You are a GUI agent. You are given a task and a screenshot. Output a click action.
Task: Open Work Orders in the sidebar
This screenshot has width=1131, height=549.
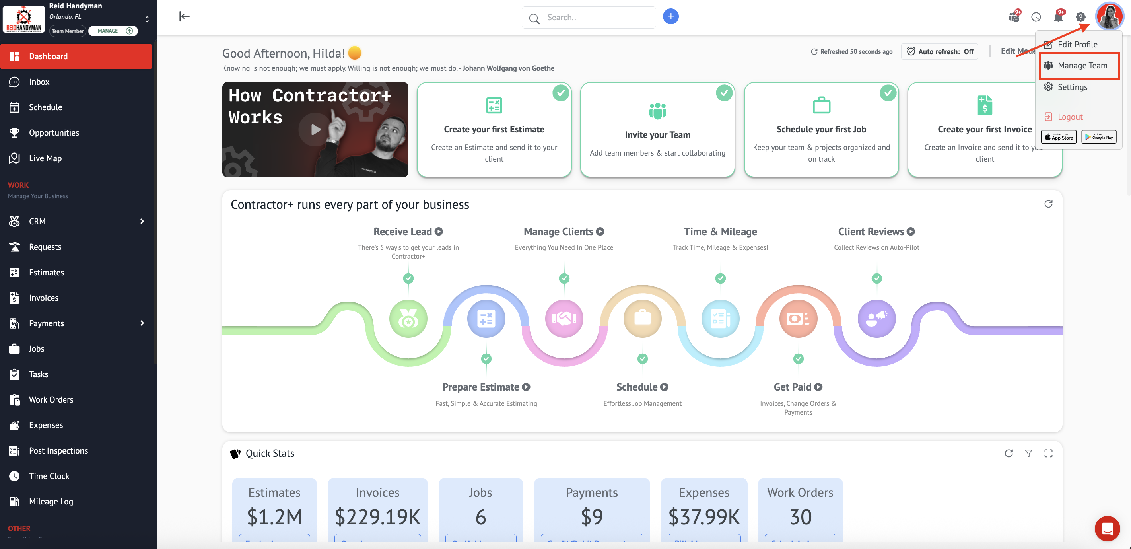51,400
